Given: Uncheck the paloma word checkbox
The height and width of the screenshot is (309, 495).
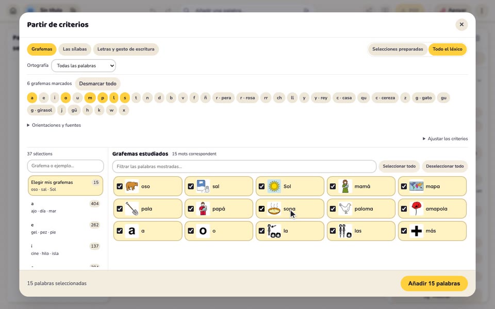Looking at the screenshot, I should [x=333, y=209].
